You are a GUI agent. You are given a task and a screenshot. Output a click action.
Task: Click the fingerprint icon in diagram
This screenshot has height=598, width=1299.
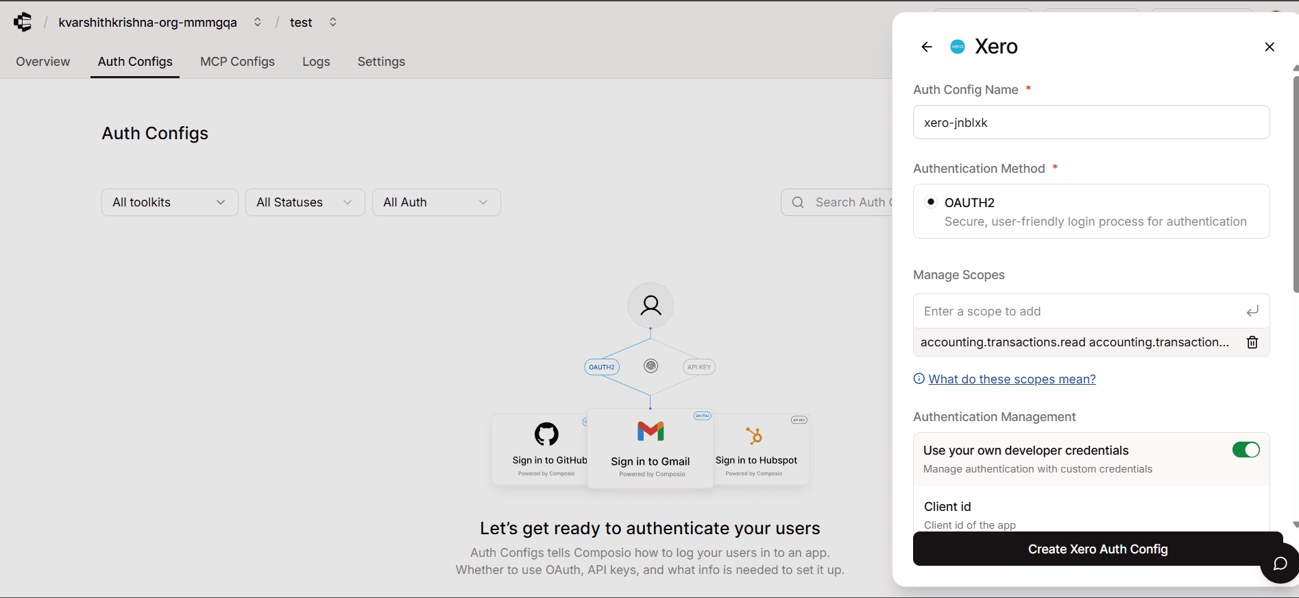pos(651,366)
